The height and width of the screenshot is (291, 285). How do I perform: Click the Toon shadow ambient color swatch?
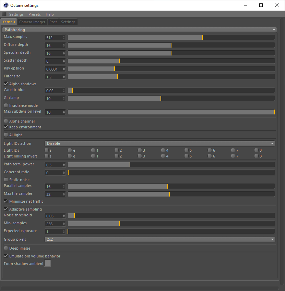coord(48,263)
